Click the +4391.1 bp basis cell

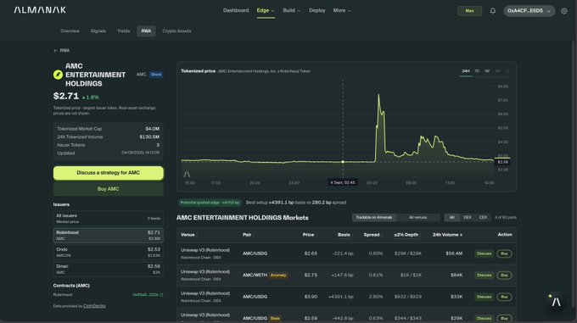(341, 297)
